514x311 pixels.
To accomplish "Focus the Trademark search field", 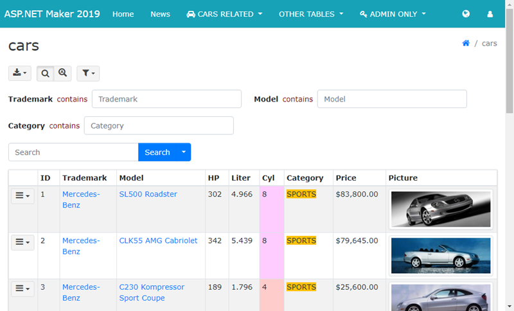I will [x=166, y=99].
